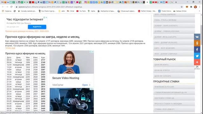Screen dimensions: 203x114
Task: Open the авто bookmarks folder
Action: point(62,11)
